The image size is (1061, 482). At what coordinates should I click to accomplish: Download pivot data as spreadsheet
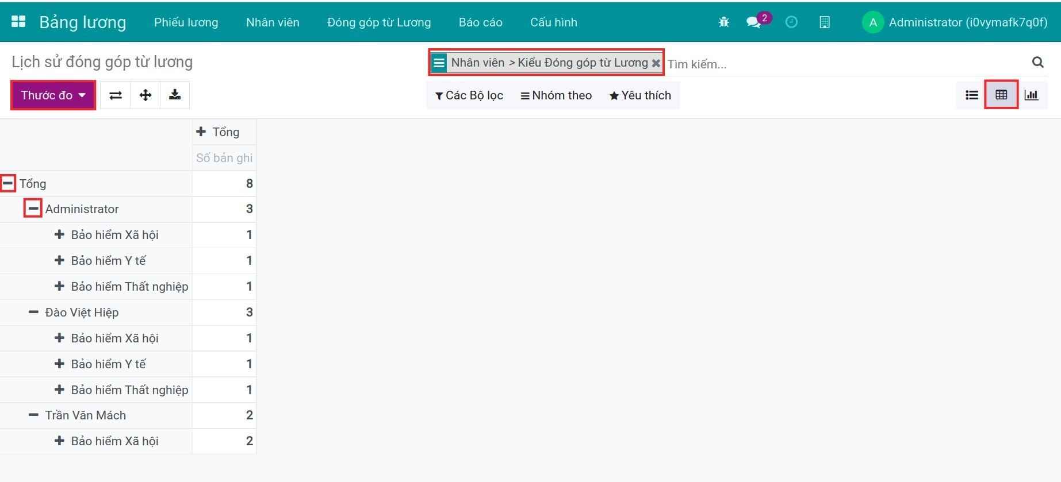tap(175, 95)
